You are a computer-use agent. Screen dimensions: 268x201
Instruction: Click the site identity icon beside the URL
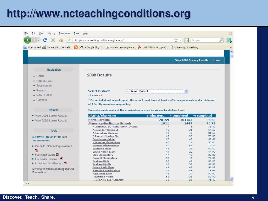[69, 40]
